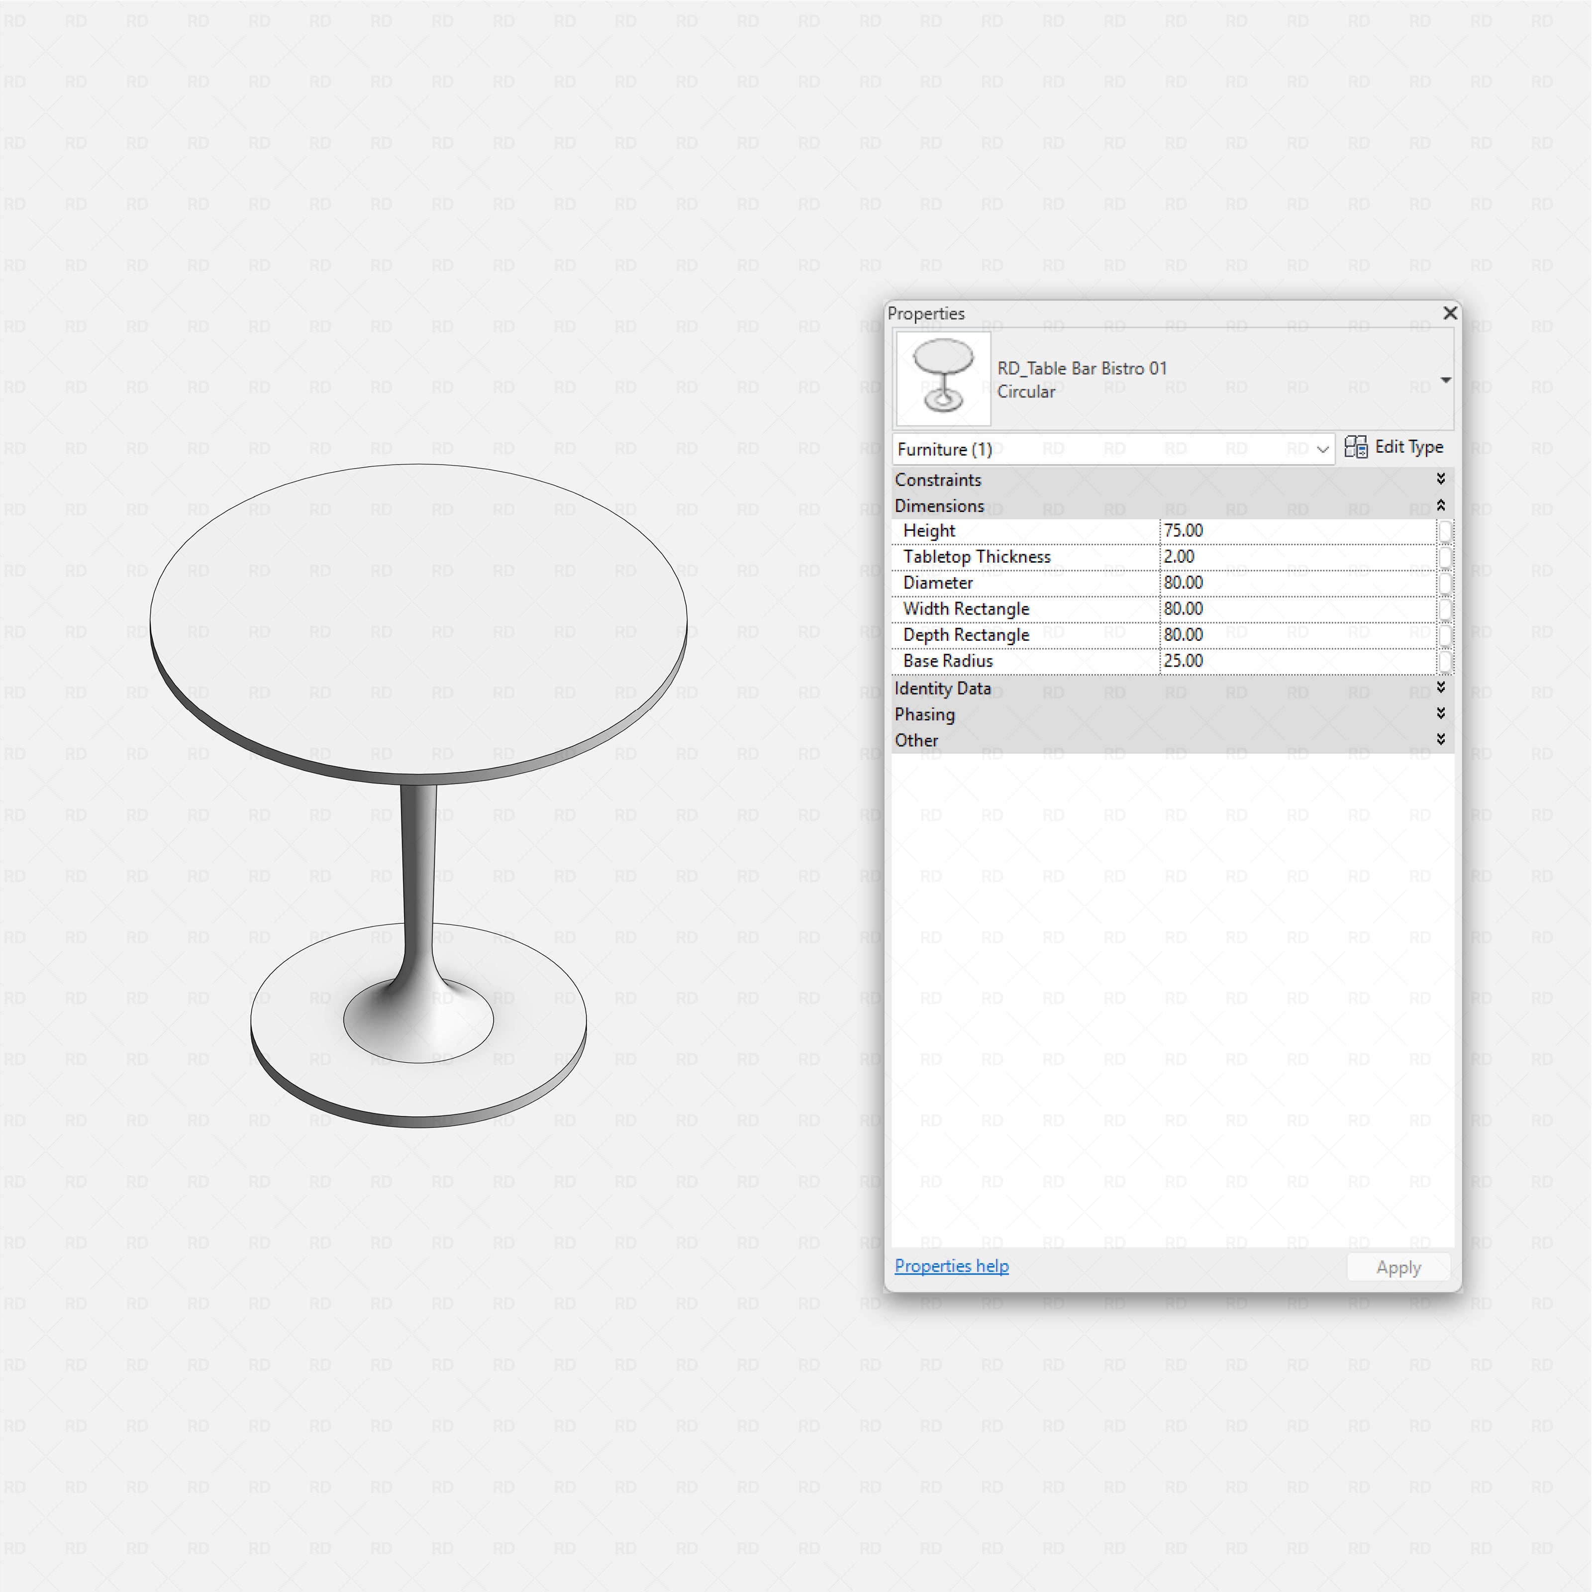
Task: Expand the Constraints section
Action: (1440, 479)
